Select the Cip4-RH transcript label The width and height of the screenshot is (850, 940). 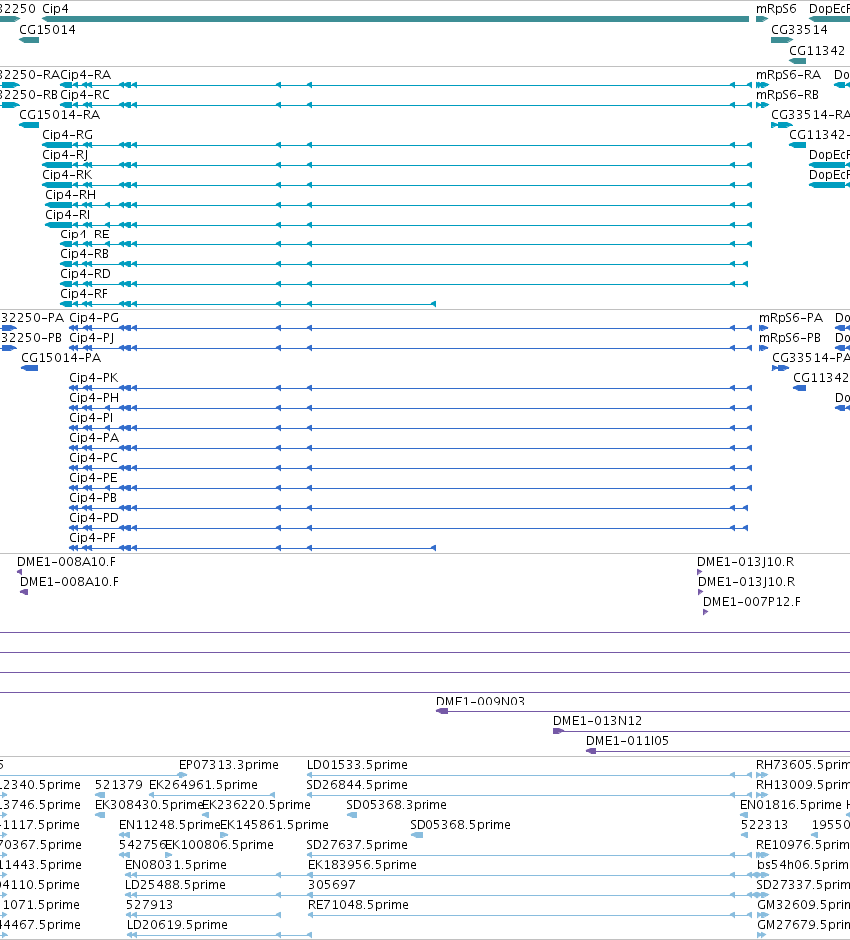(x=70, y=195)
